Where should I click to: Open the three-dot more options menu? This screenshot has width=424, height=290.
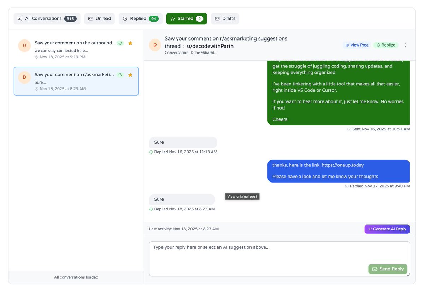click(x=405, y=45)
